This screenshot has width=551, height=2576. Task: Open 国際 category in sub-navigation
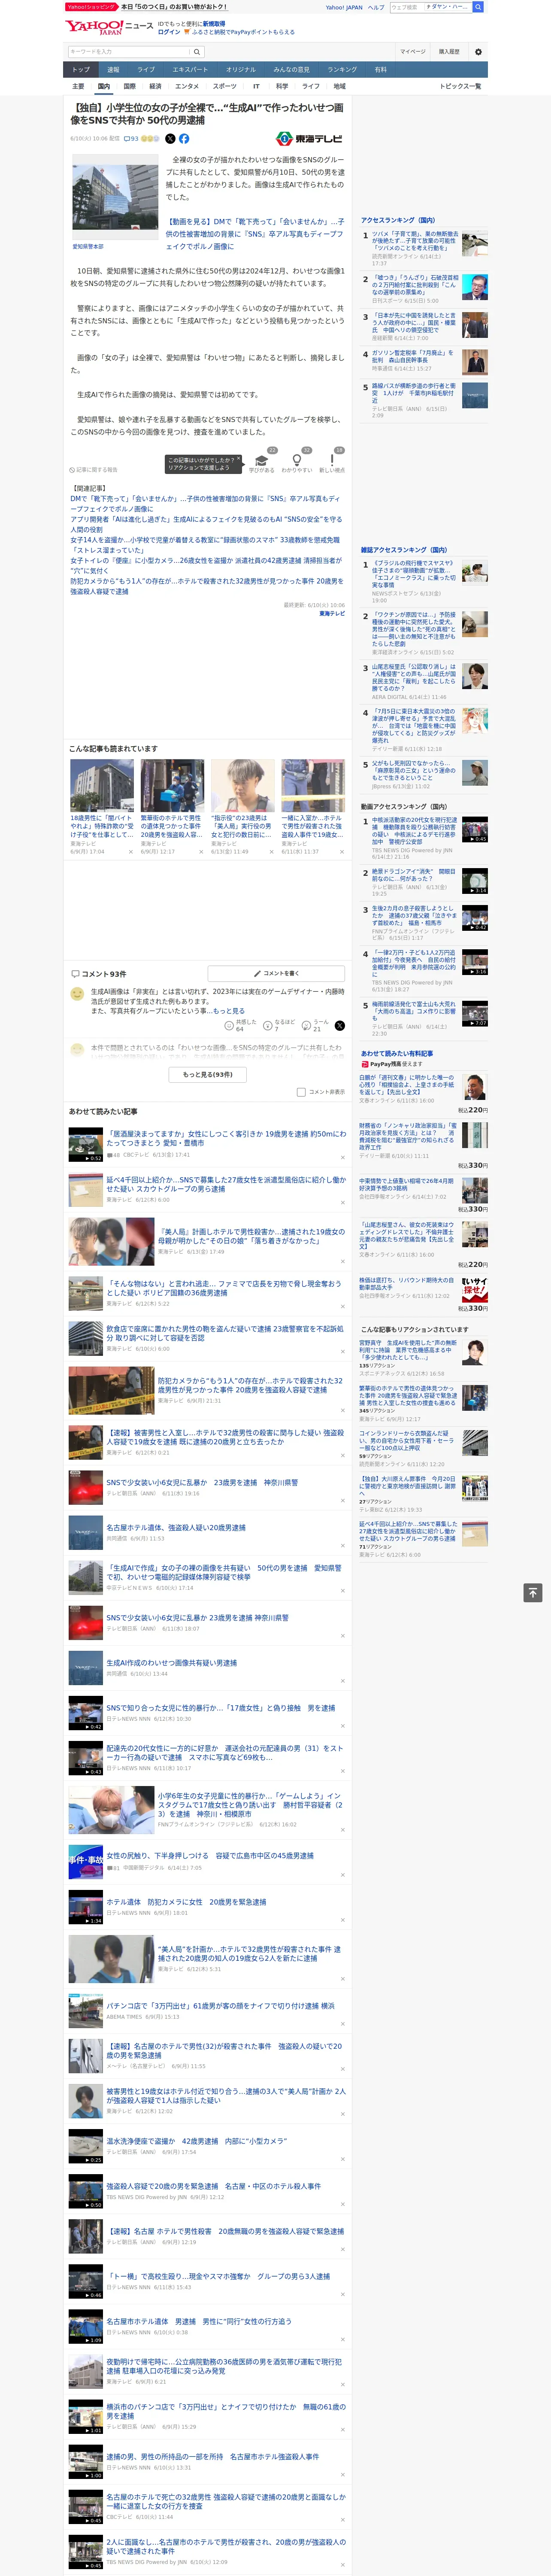tap(129, 86)
